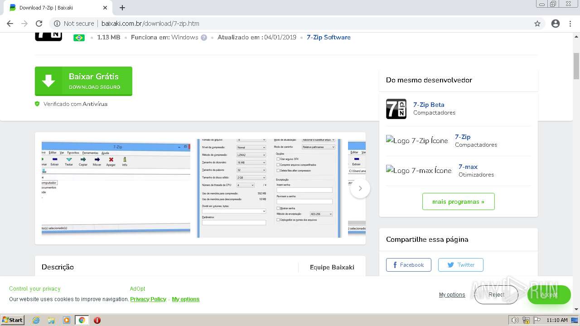This screenshot has width=580, height=326.
Task: Click the network tray icon
Action: pos(526,320)
